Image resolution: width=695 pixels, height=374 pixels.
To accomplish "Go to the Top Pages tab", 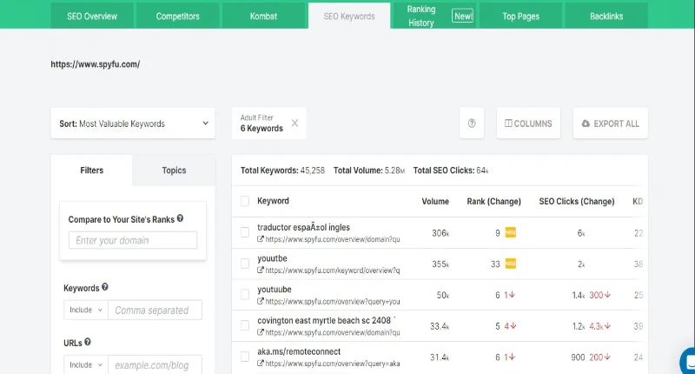I will point(520,16).
